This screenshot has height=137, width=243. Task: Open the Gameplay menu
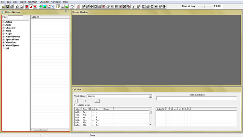pyautogui.click(x=56, y=2)
